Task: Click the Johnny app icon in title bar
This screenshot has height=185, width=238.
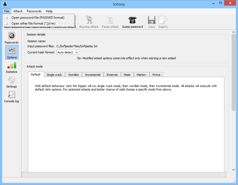Action: pyautogui.click(x=5, y=4)
